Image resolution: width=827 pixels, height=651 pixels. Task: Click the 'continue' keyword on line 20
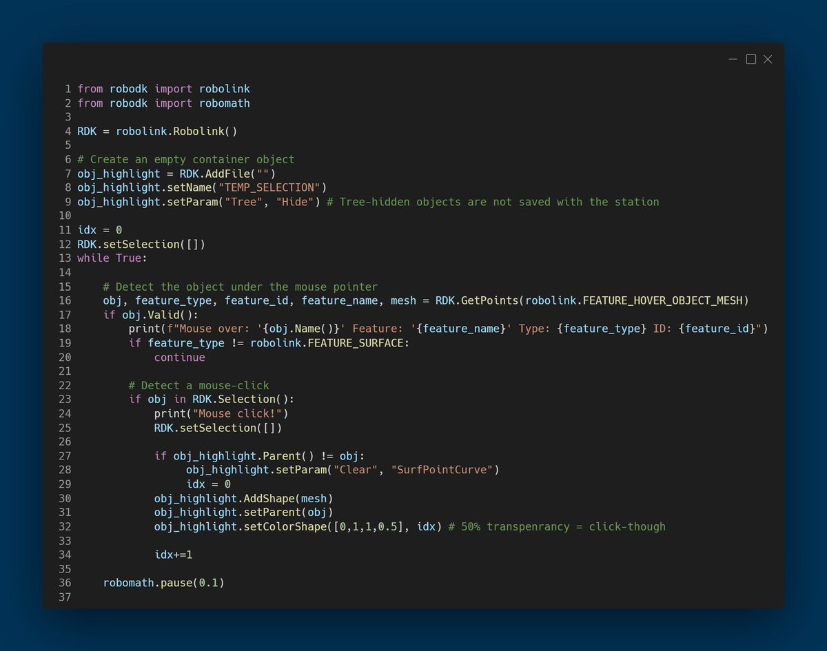[x=180, y=358]
